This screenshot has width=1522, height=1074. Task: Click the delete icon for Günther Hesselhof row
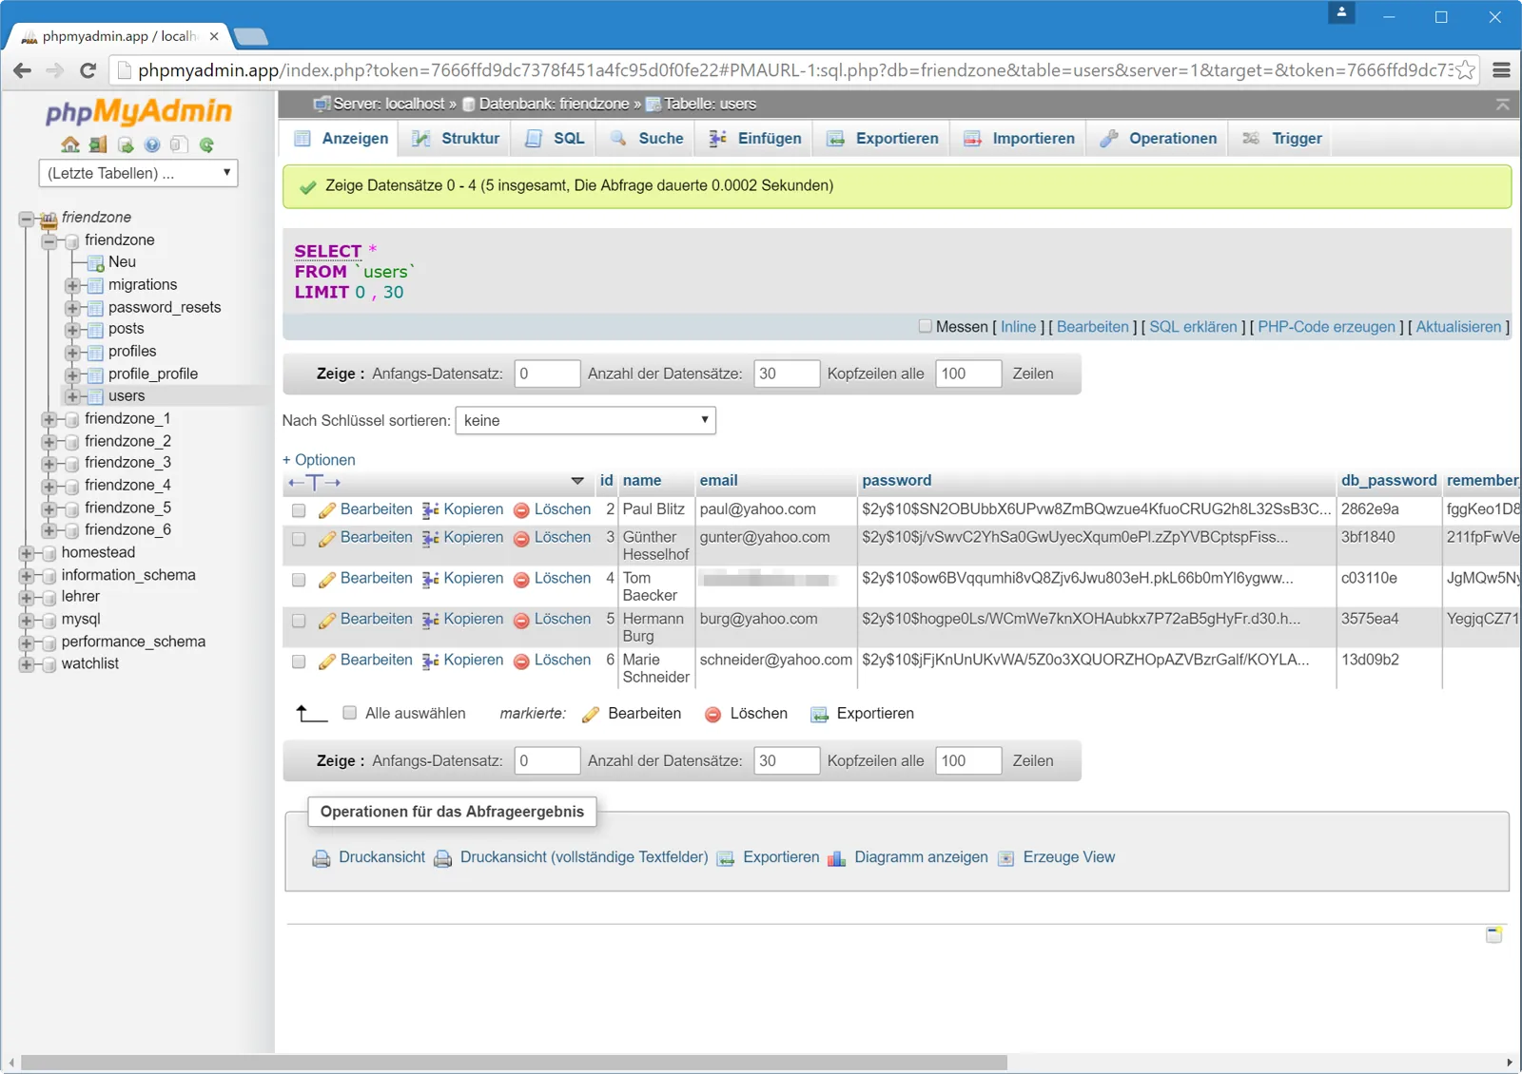521,539
